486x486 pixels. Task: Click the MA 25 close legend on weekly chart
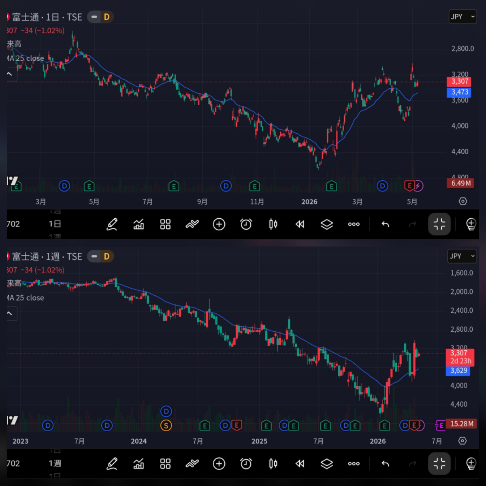[x=26, y=298]
